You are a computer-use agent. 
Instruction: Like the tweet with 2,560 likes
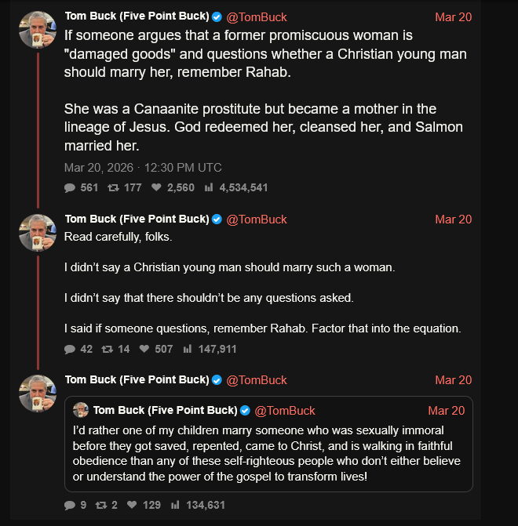tap(156, 187)
